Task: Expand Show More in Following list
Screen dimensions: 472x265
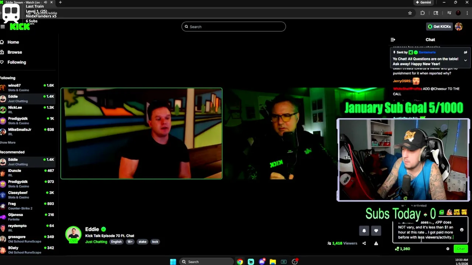Action: click(8, 142)
